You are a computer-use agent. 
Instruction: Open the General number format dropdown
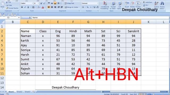pos(97,3)
